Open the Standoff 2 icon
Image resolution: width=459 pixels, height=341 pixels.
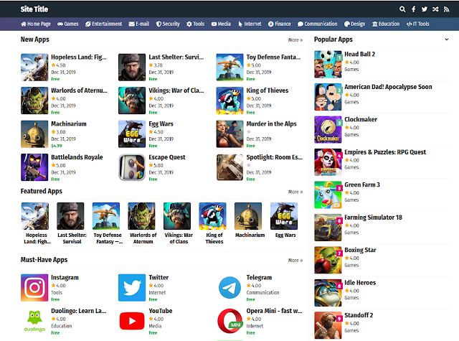(328, 325)
